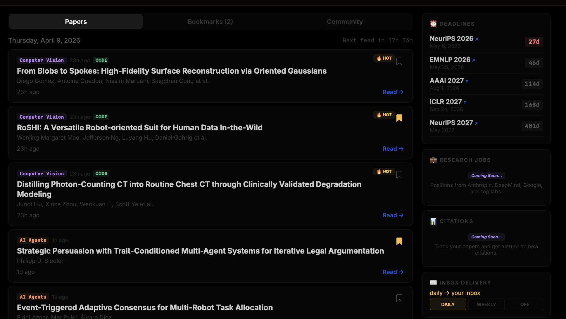Click the HOT flame badge on RoSHI paper

tap(384, 115)
